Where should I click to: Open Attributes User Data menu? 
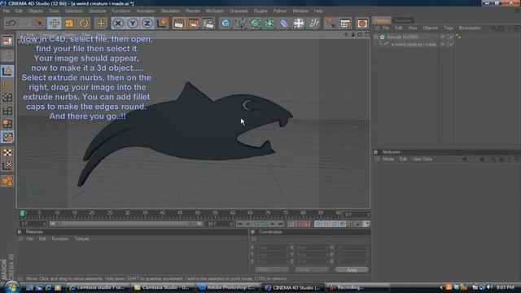[x=422, y=160]
